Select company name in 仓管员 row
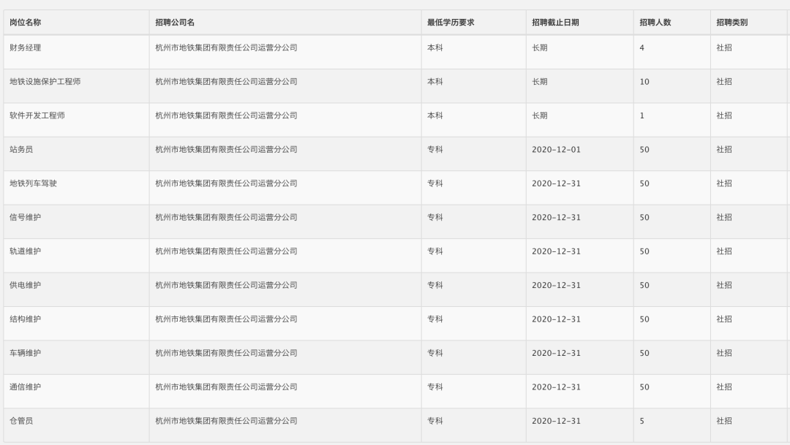790x445 pixels. tap(226, 421)
